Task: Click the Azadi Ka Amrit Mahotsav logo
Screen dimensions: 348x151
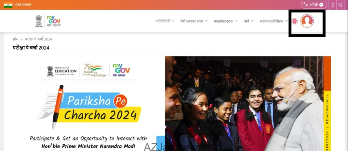Action: 94,70
